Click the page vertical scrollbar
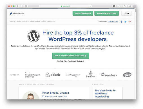The image size is (143, 109). (135, 10)
